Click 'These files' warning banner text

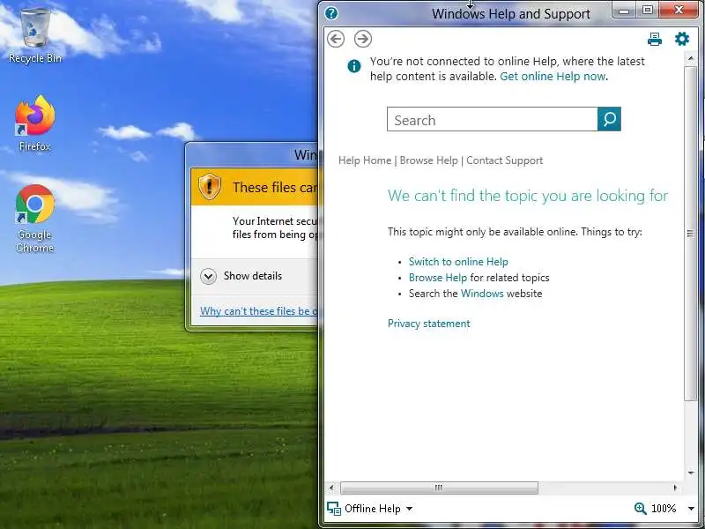click(275, 187)
